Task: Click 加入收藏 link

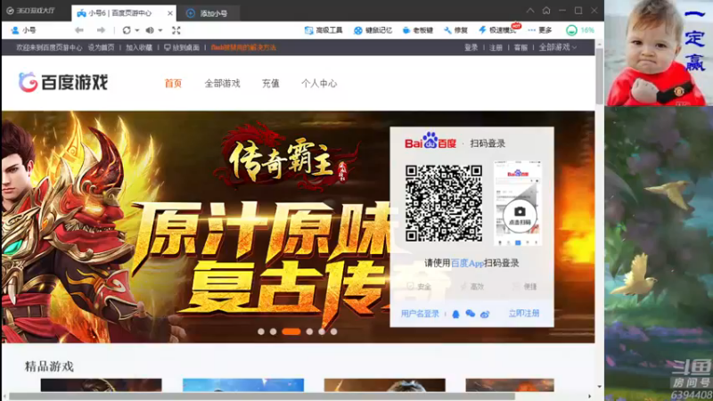Action: pos(139,47)
